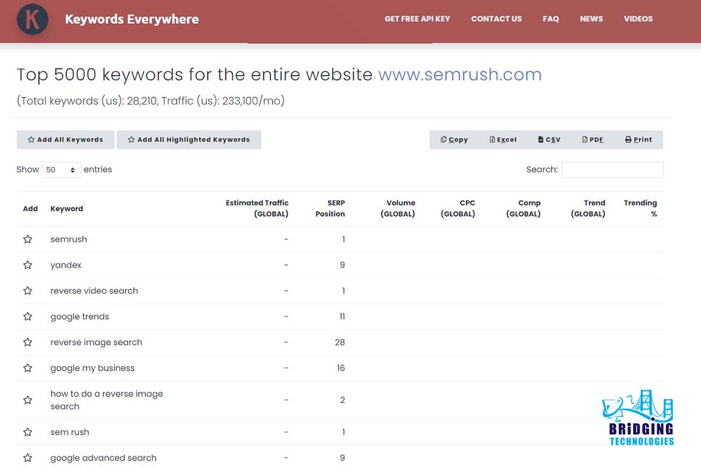Print the keywords table
The height and width of the screenshot is (467, 701).
638,140
